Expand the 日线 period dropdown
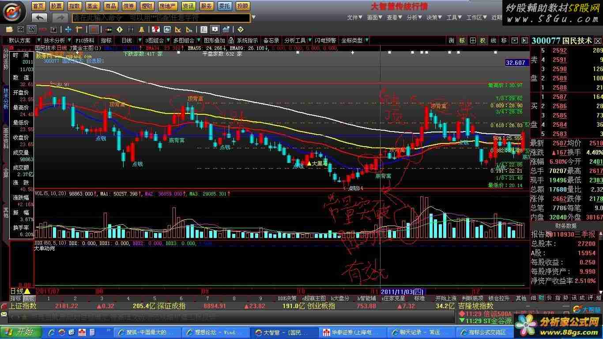The image size is (603, 339). pos(140,41)
